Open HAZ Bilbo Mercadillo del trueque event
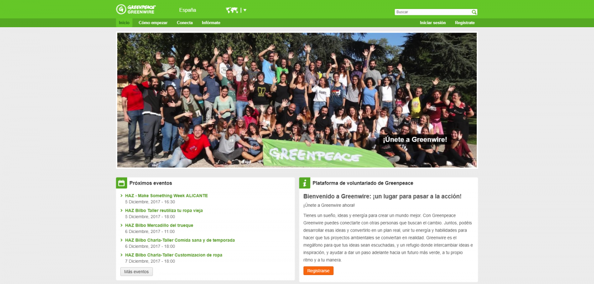594x284 pixels. tap(159, 225)
